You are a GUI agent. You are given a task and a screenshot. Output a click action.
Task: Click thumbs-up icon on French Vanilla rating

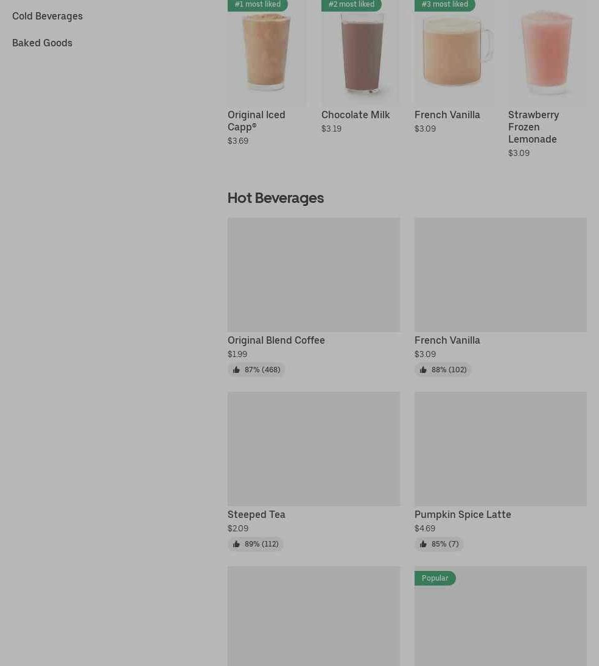(423, 369)
